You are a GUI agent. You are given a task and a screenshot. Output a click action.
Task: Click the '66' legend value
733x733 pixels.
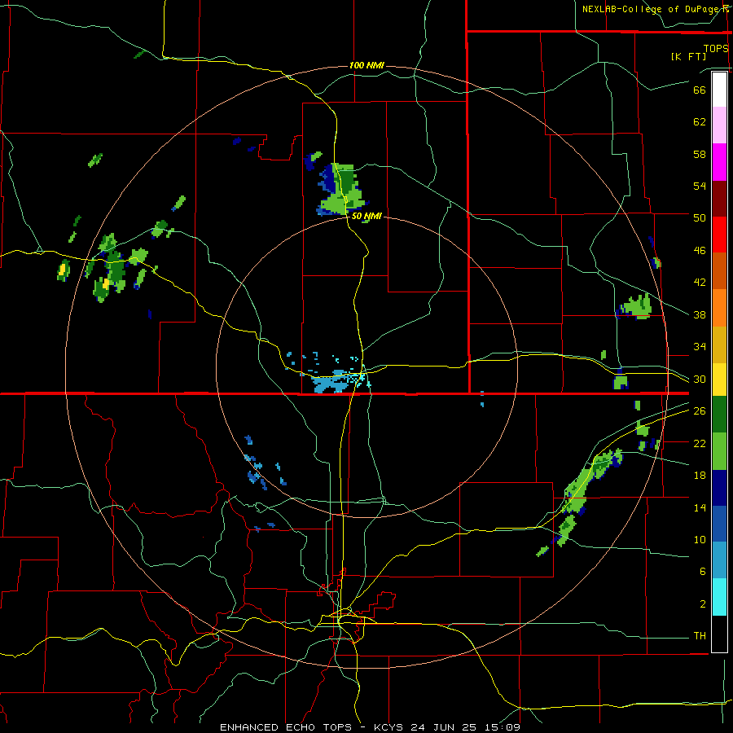[x=700, y=90]
